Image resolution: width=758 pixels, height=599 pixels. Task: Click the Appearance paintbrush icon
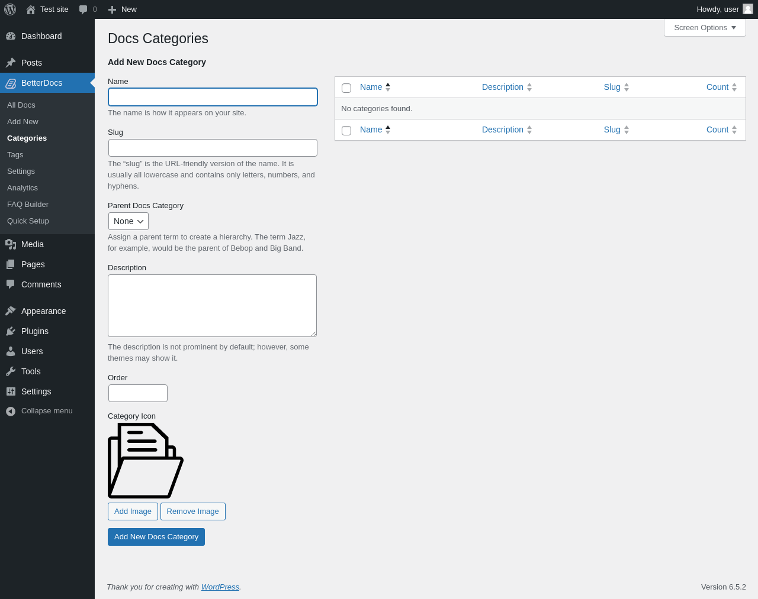pyautogui.click(x=11, y=311)
